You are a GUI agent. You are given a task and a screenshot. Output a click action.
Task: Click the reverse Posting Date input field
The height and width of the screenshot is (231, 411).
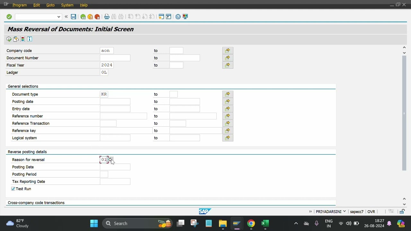pos(115,167)
